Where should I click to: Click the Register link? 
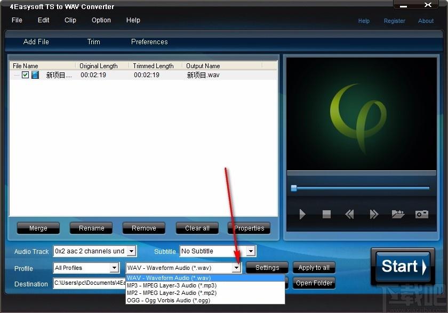(x=394, y=21)
